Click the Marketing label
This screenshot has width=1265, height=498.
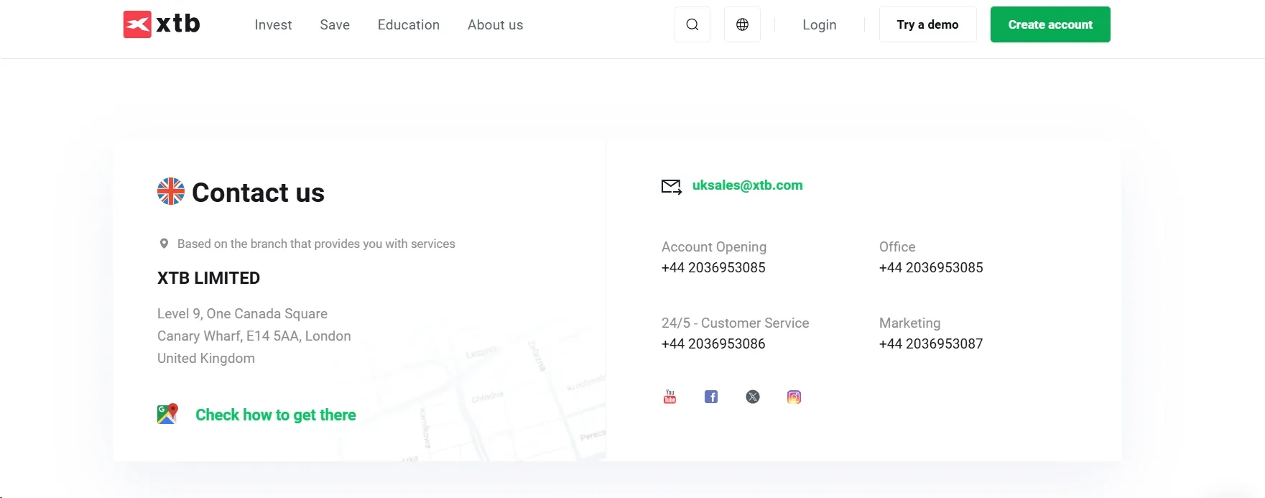coord(909,323)
